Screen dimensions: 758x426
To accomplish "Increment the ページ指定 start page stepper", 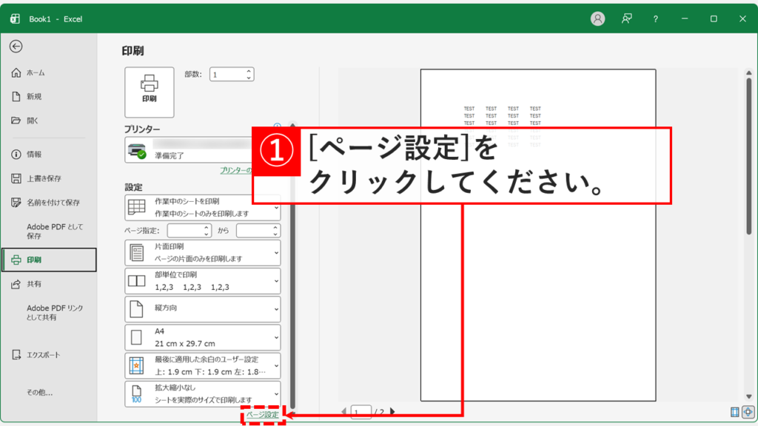I will pyautogui.click(x=207, y=228).
